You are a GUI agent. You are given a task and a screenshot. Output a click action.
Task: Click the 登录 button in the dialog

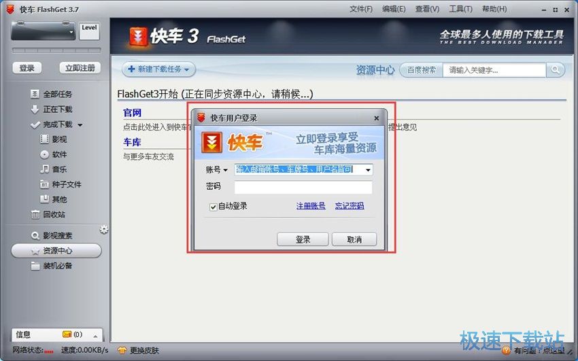[x=303, y=239]
